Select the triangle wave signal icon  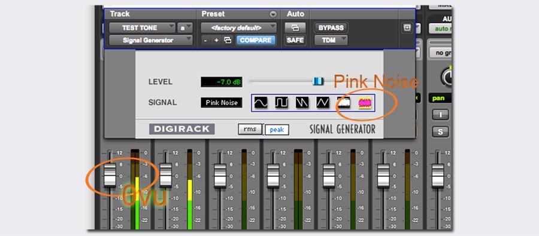pos(323,103)
